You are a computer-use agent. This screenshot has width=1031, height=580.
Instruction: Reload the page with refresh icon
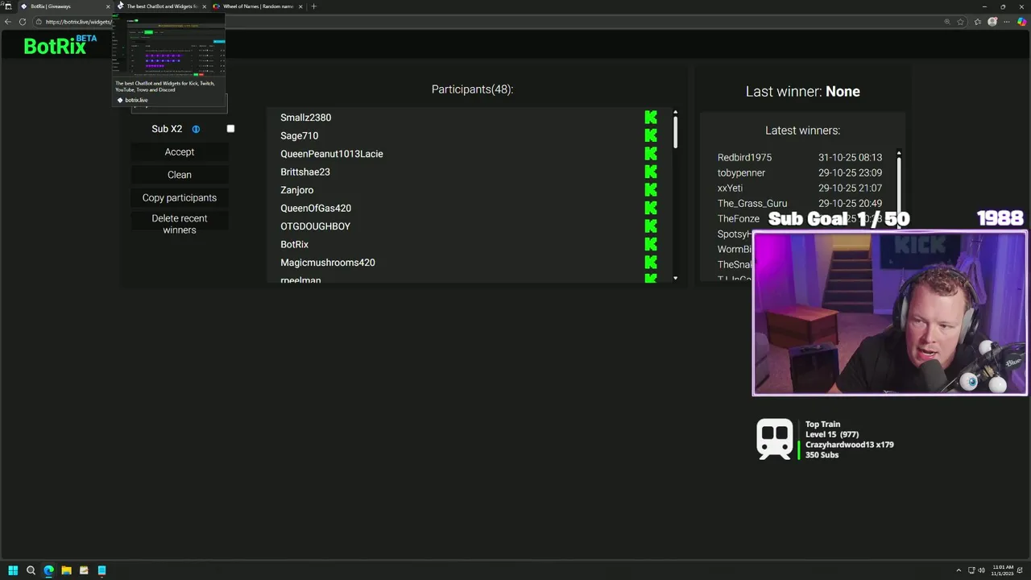pos(23,22)
